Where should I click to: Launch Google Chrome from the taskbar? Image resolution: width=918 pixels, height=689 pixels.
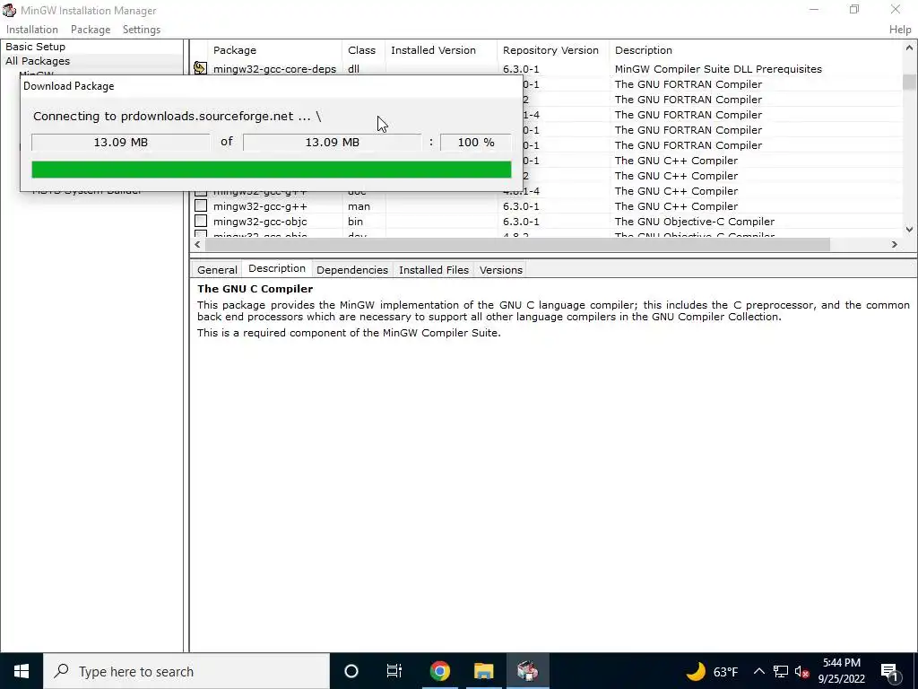point(439,671)
